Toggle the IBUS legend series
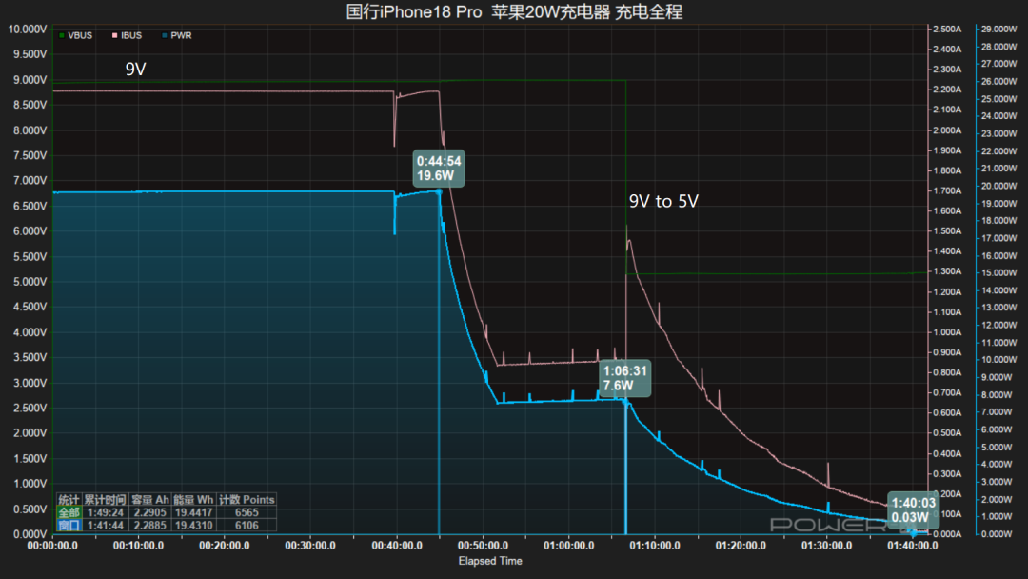This screenshot has height=579, width=1028. tap(128, 35)
